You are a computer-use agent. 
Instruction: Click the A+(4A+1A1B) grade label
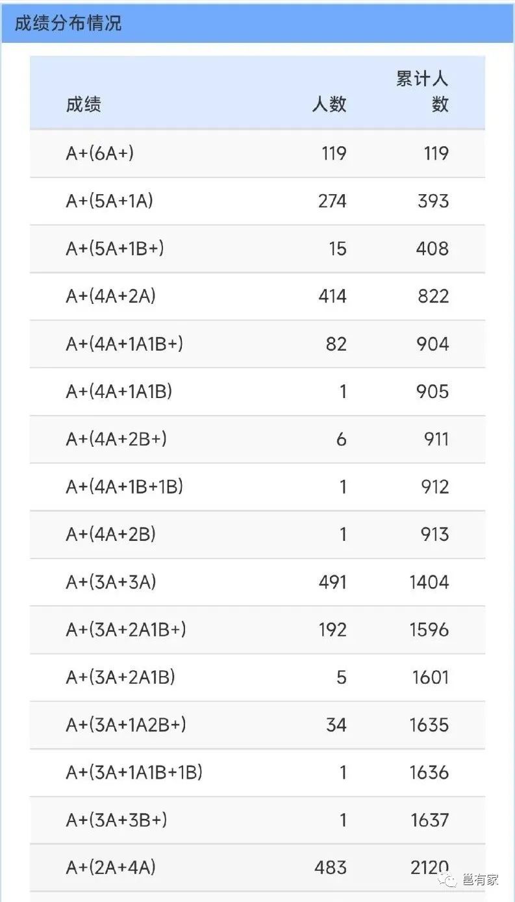(x=119, y=392)
